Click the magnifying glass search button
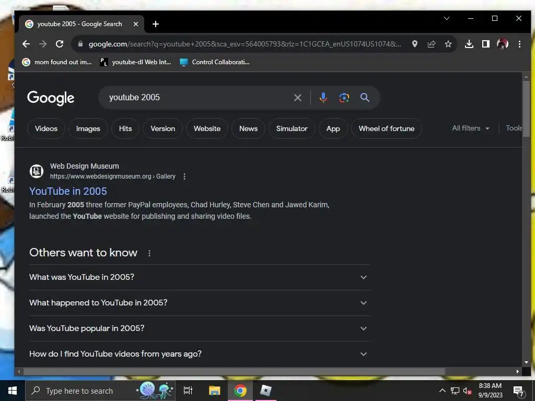535x401 pixels. (x=365, y=98)
